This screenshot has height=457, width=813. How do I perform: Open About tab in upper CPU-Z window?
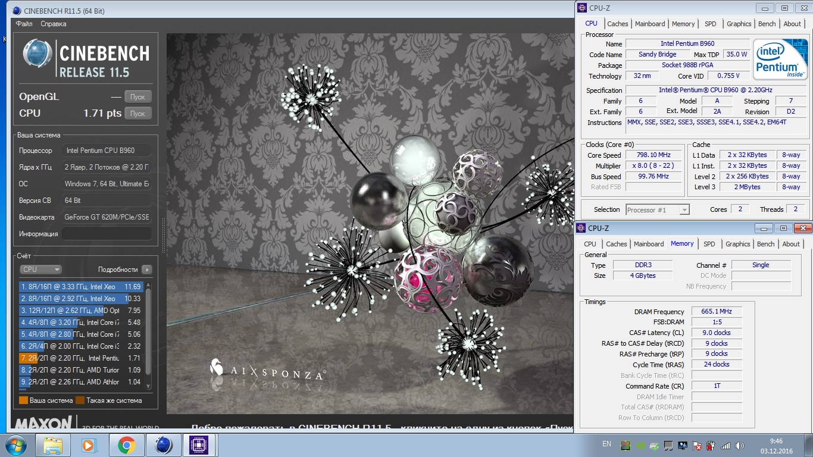click(792, 24)
